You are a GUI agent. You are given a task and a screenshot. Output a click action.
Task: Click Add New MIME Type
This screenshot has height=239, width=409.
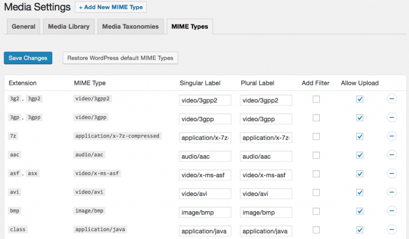click(x=111, y=7)
